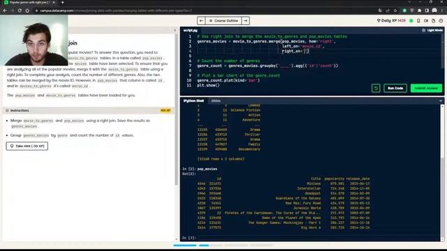Screen dimensions: 447x251
Task: Click the Submit Answer button
Action: [426, 89]
